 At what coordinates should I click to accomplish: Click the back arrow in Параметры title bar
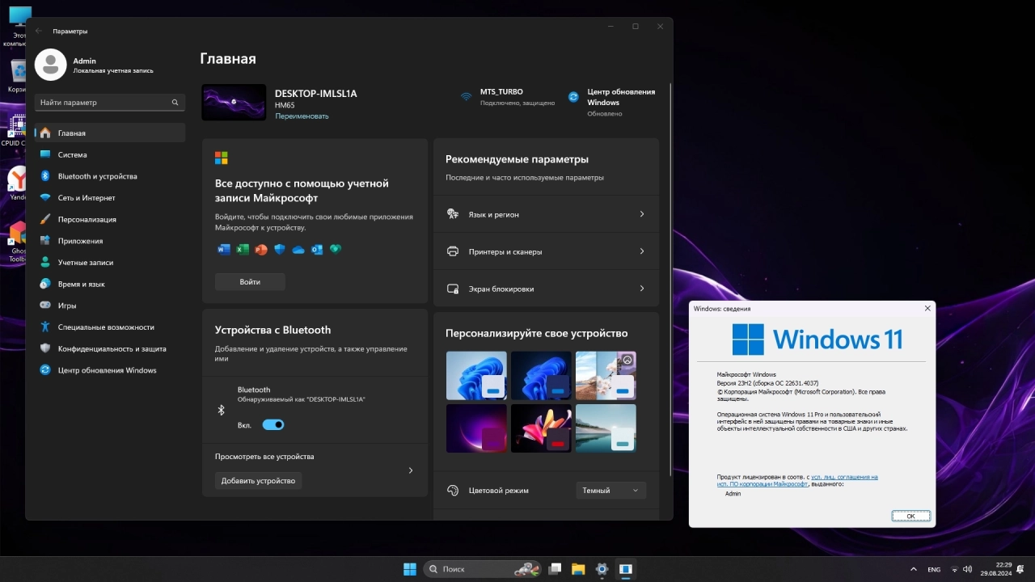click(x=39, y=31)
